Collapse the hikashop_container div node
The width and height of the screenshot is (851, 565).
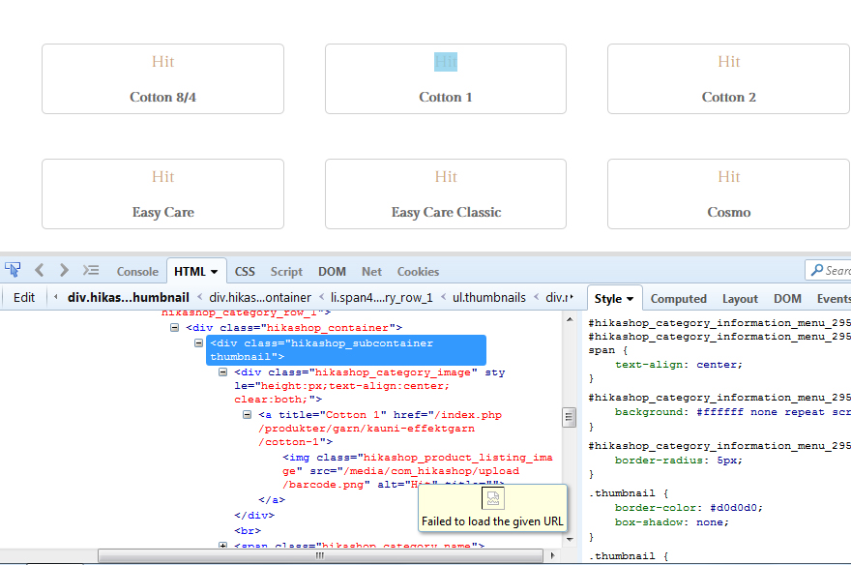coord(175,328)
